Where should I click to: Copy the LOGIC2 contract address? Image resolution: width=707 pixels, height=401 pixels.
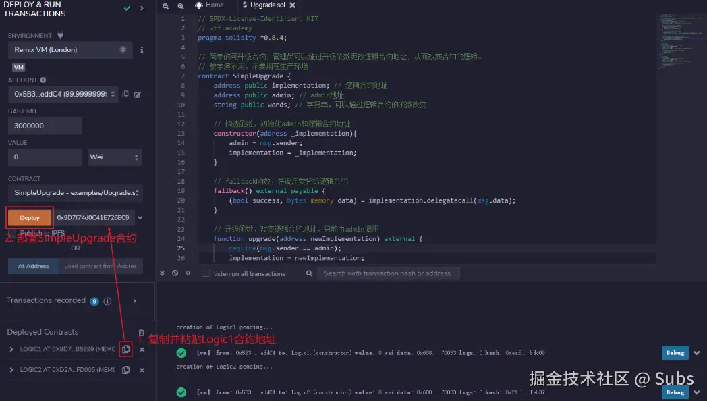click(125, 370)
